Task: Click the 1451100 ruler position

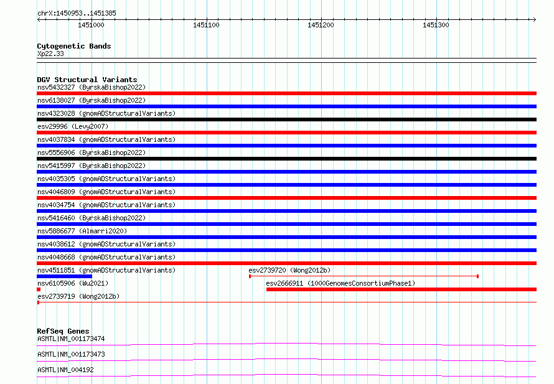Action: [206, 25]
